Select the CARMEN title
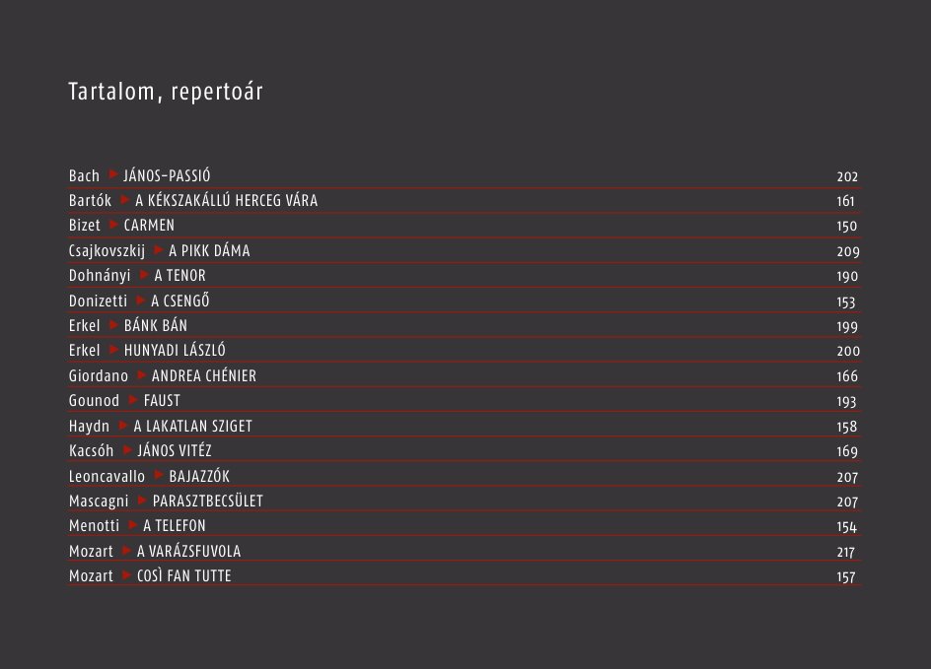Viewport: 931px width, 669px height. coord(149,226)
